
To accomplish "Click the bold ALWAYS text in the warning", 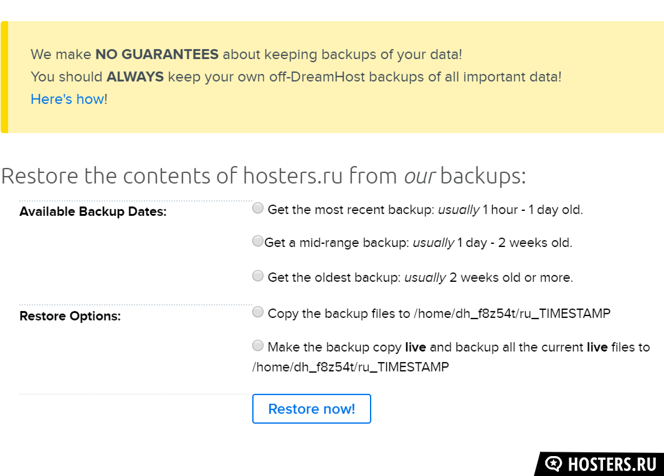I will click(135, 77).
